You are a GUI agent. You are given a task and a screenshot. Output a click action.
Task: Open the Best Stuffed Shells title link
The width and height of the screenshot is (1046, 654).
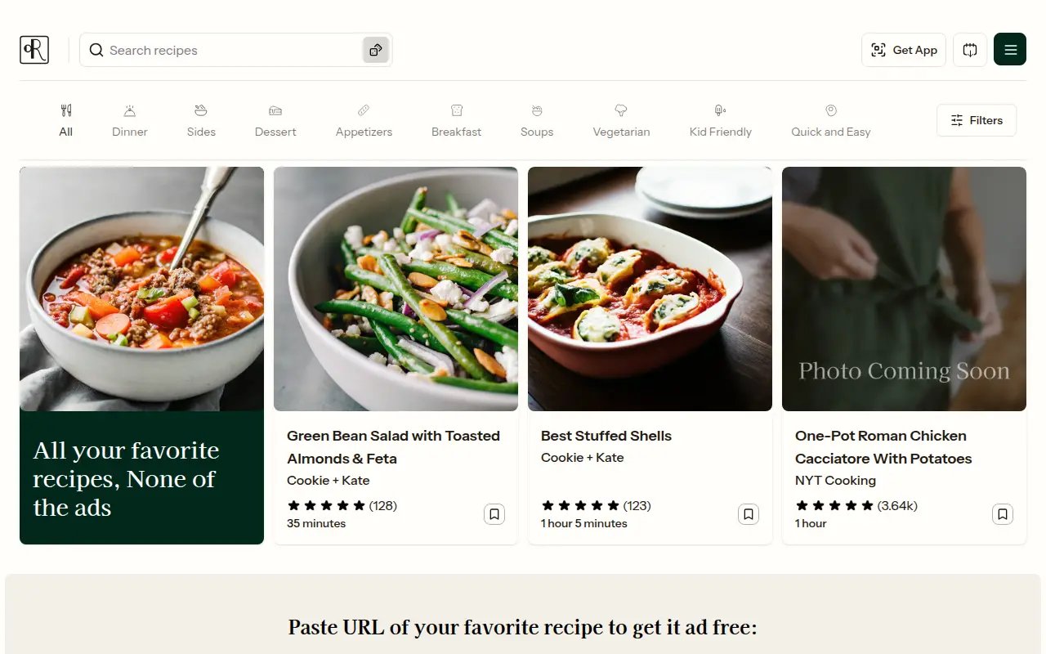point(606,436)
